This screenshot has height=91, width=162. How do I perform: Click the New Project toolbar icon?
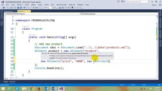point(11,8)
